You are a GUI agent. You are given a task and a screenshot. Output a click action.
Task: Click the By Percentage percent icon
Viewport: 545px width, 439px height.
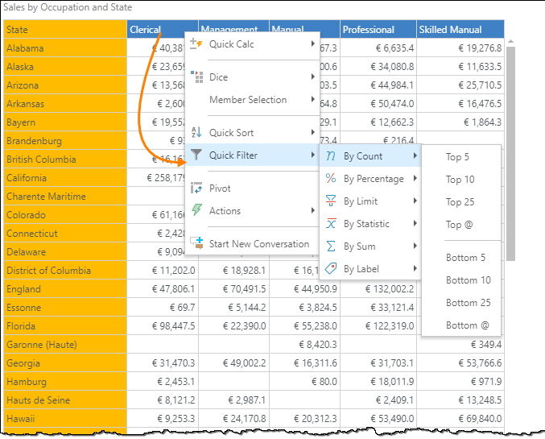click(x=331, y=179)
